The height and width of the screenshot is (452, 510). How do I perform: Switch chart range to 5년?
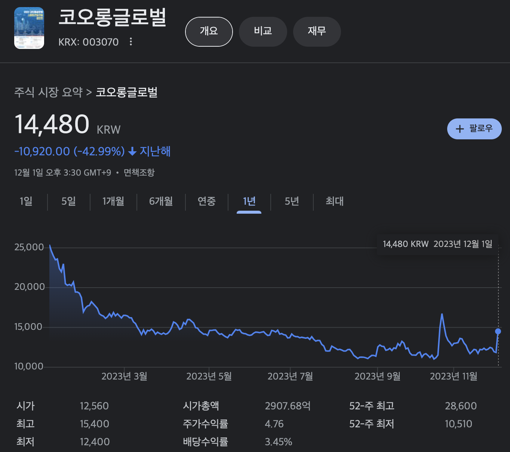292,201
